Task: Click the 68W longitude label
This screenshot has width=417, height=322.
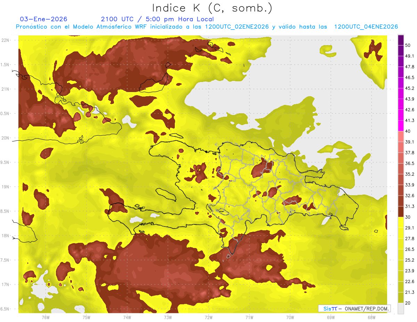Action: point(371,317)
